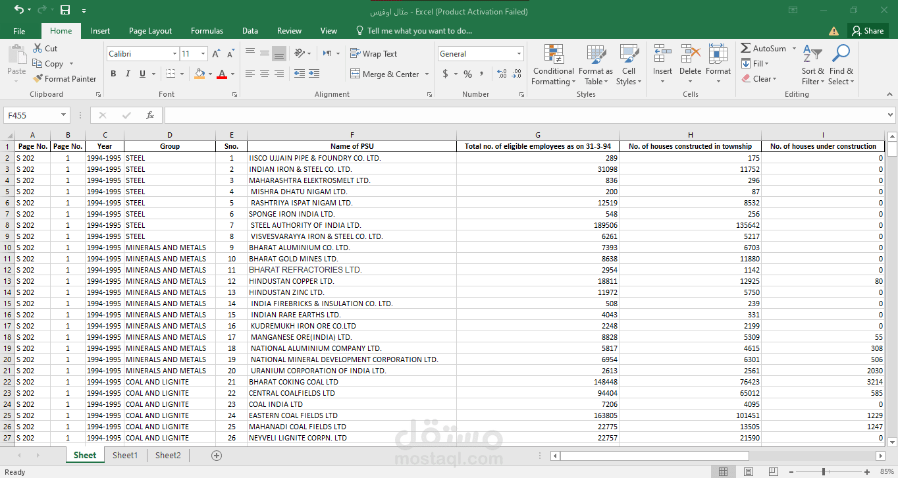Click the Merge & Center button
The height and width of the screenshot is (478, 898).
[x=384, y=74]
